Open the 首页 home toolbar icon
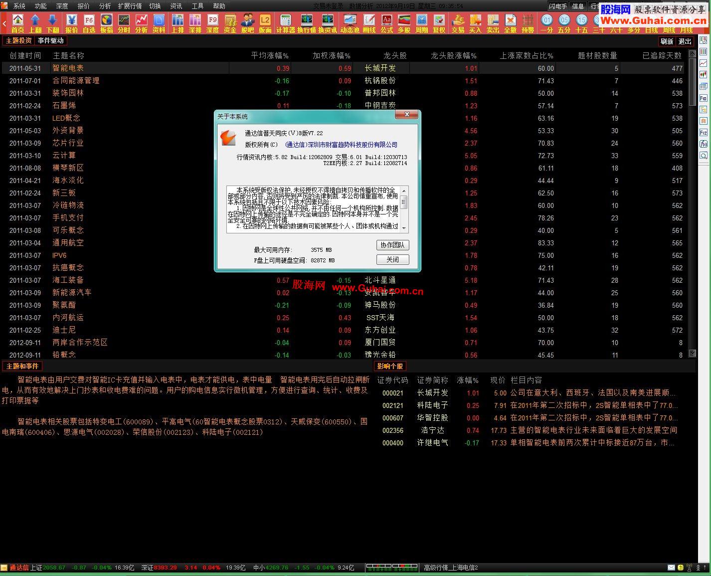Viewport: 711px width, 576px height. (17, 23)
